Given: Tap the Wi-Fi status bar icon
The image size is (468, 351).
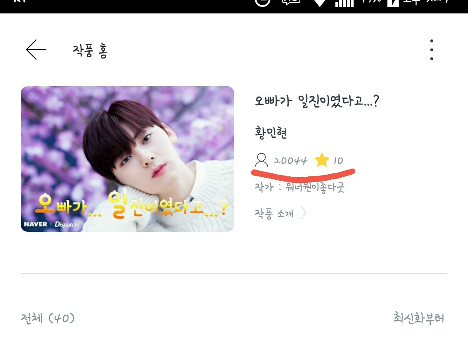Looking at the screenshot, I should click(x=320, y=3).
